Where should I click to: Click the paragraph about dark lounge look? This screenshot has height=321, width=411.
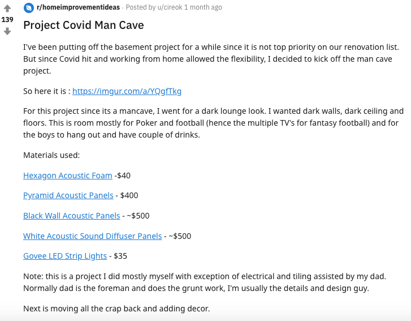213,123
